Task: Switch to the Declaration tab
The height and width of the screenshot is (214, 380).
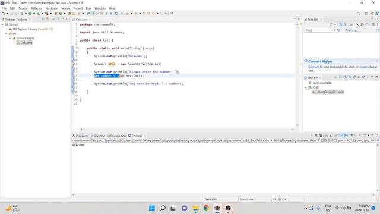Action: (x=116, y=136)
